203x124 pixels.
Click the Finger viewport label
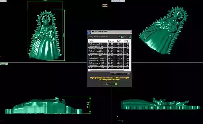tap(3, 64)
